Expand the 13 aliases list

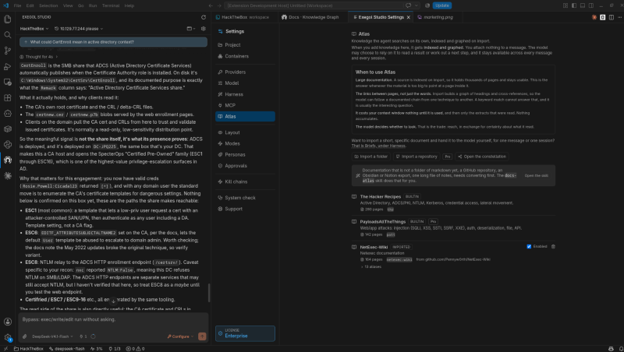pos(371,266)
